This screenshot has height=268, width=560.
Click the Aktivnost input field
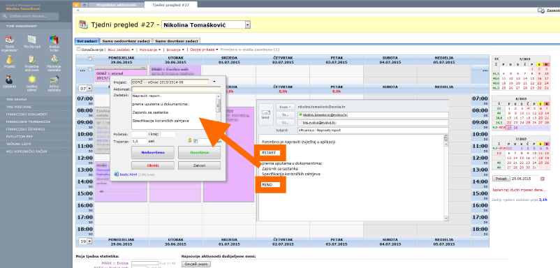(176, 89)
